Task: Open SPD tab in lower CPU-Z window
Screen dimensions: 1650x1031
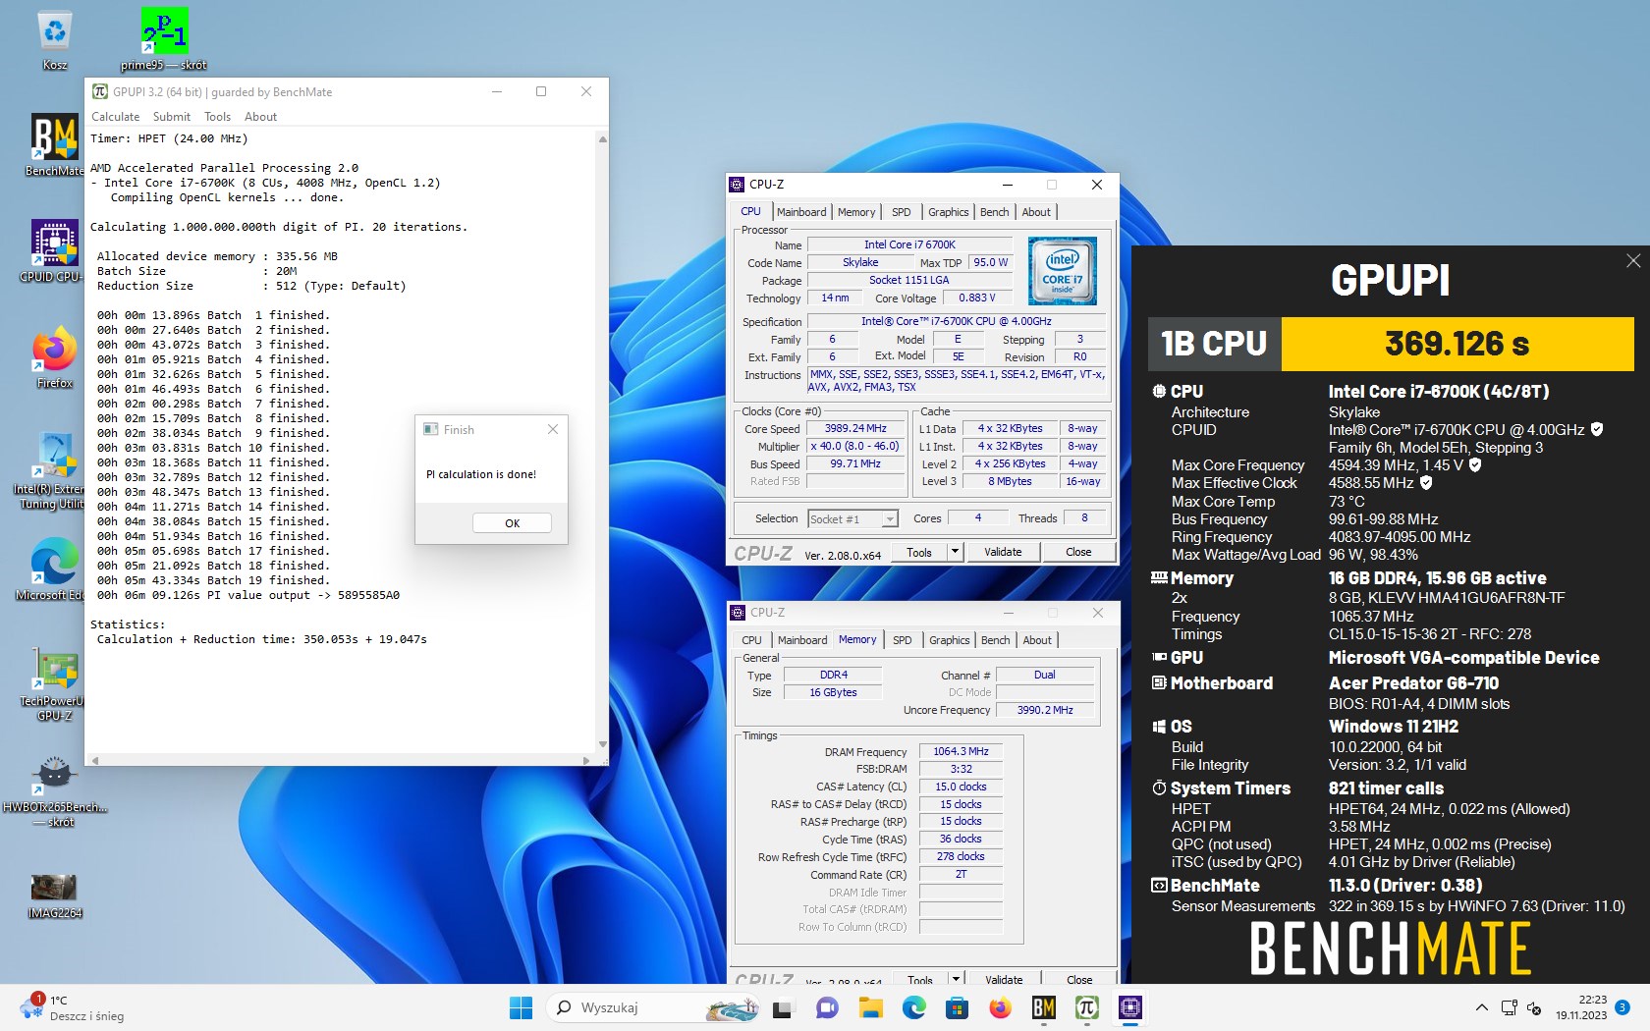Action: [903, 640]
